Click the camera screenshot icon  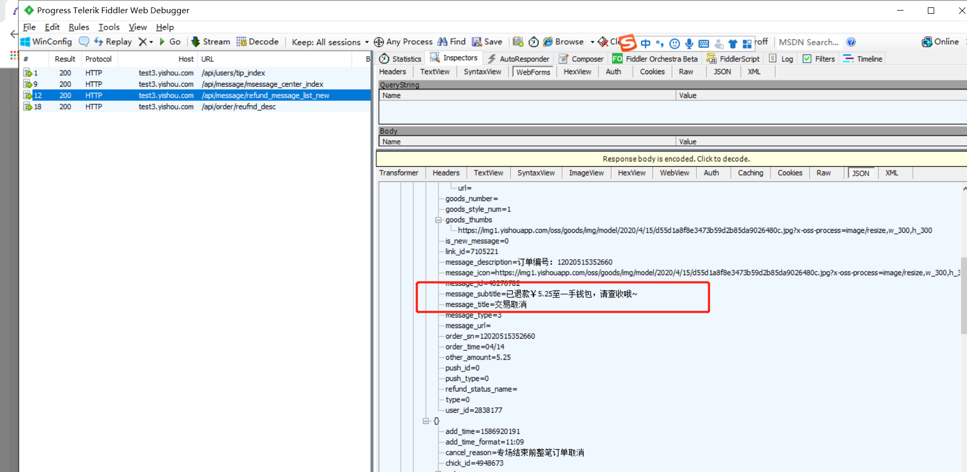click(518, 42)
